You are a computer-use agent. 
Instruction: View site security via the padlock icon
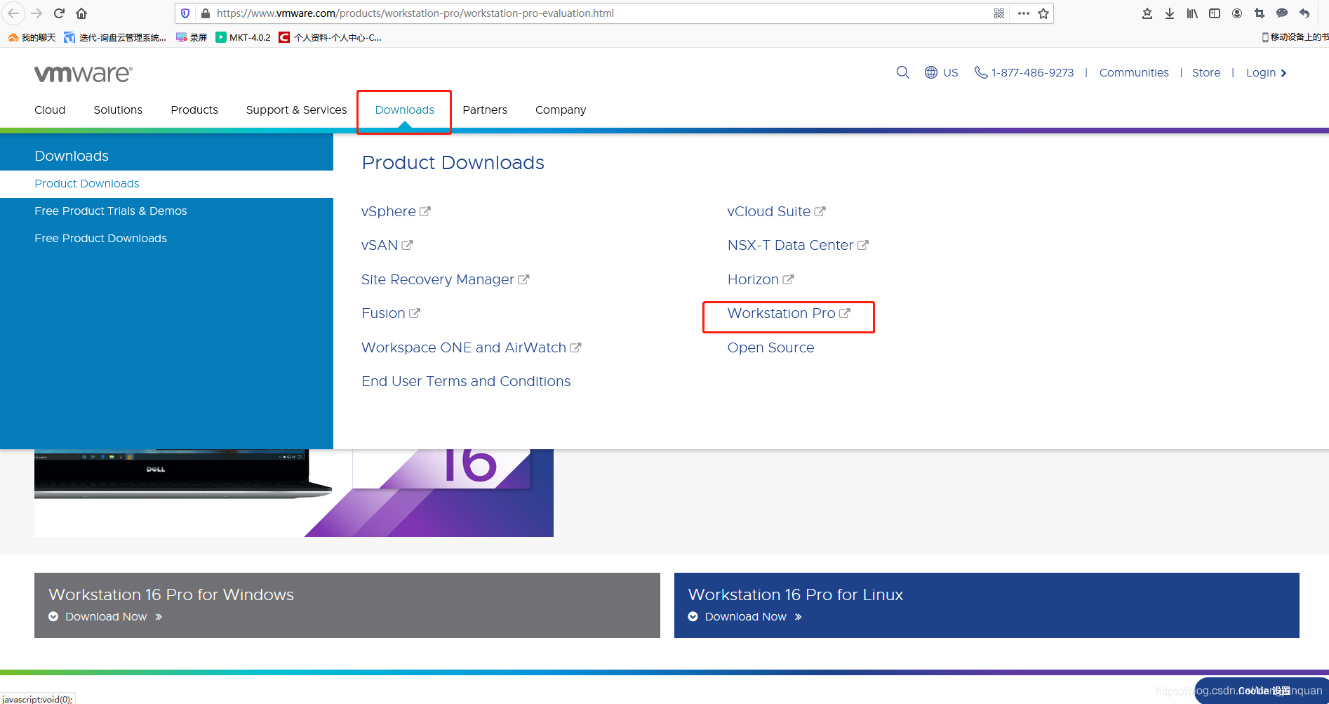(x=206, y=13)
